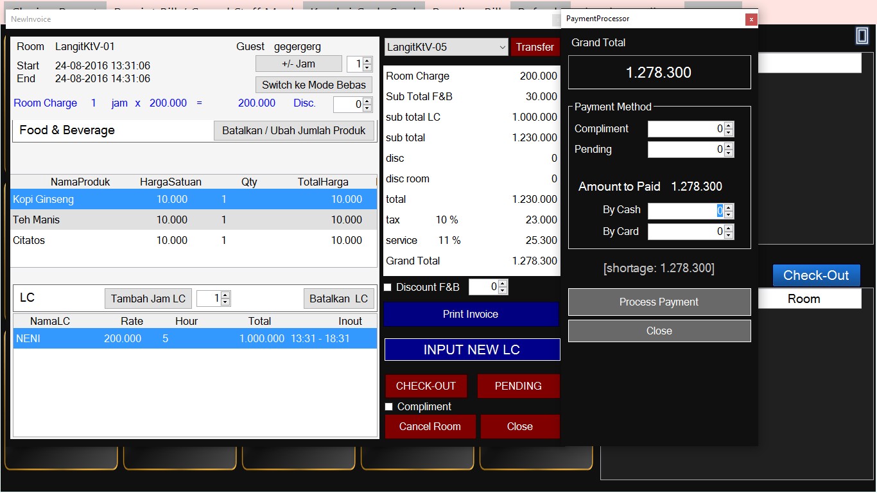Increase the Jam hours spinner
Image resolution: width=877 pixels, height=493 pixels.
[367, 61]
